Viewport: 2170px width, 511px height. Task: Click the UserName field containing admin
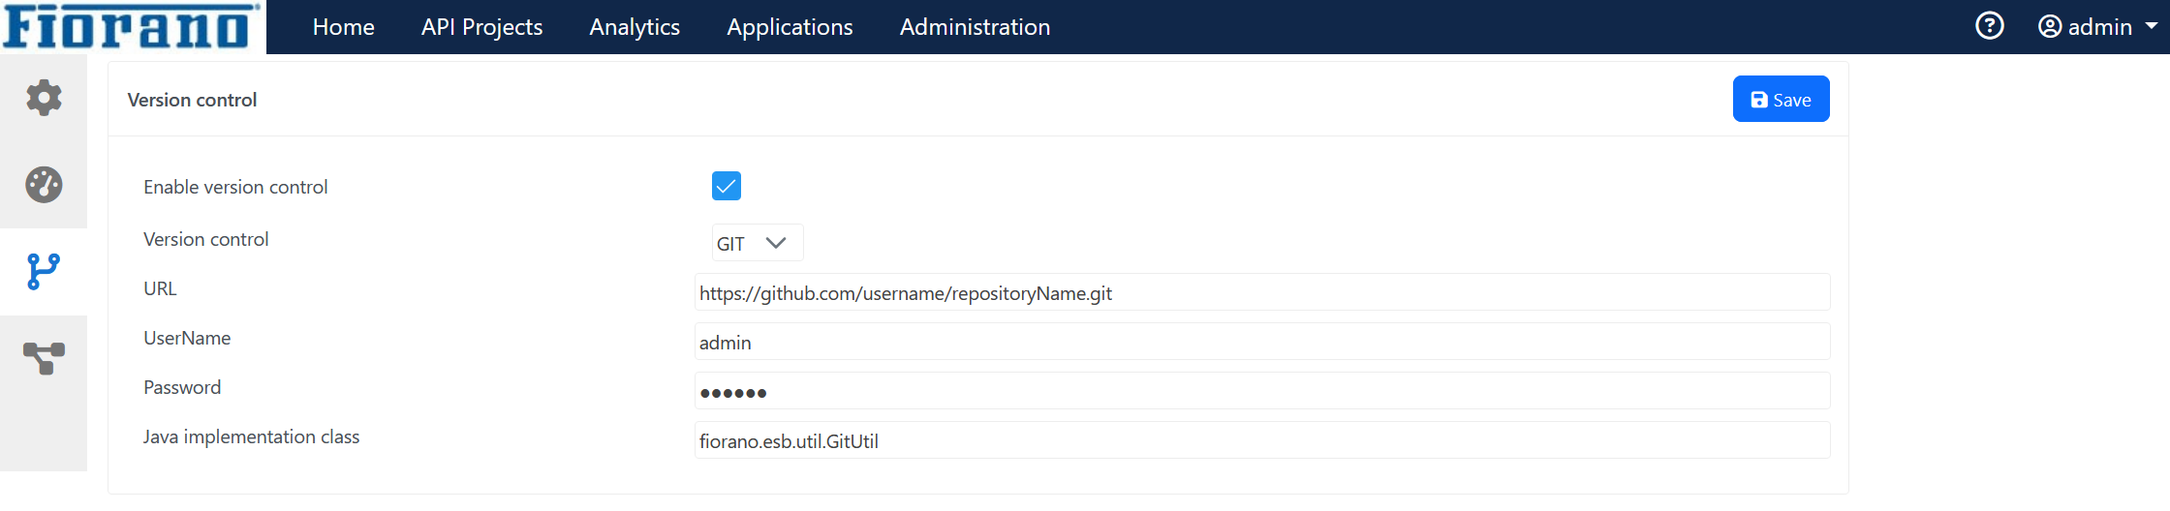tap(1262, 342)
